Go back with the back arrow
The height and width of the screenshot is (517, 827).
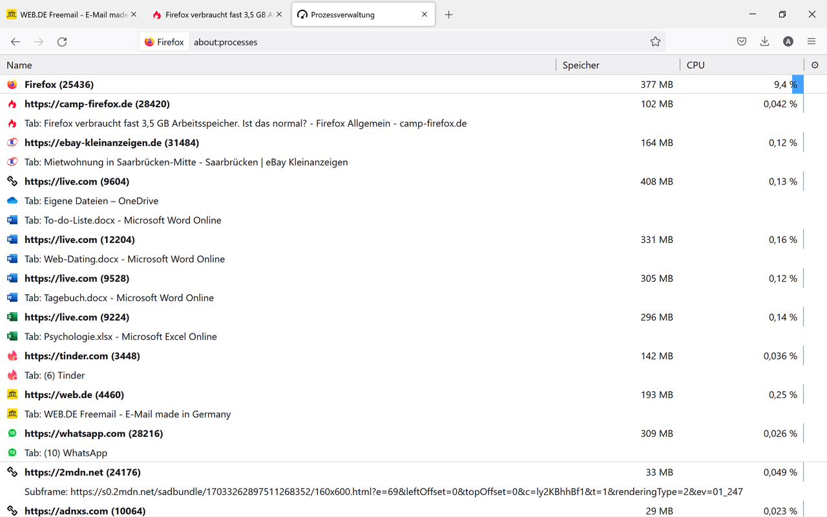[x=16, y=42]
